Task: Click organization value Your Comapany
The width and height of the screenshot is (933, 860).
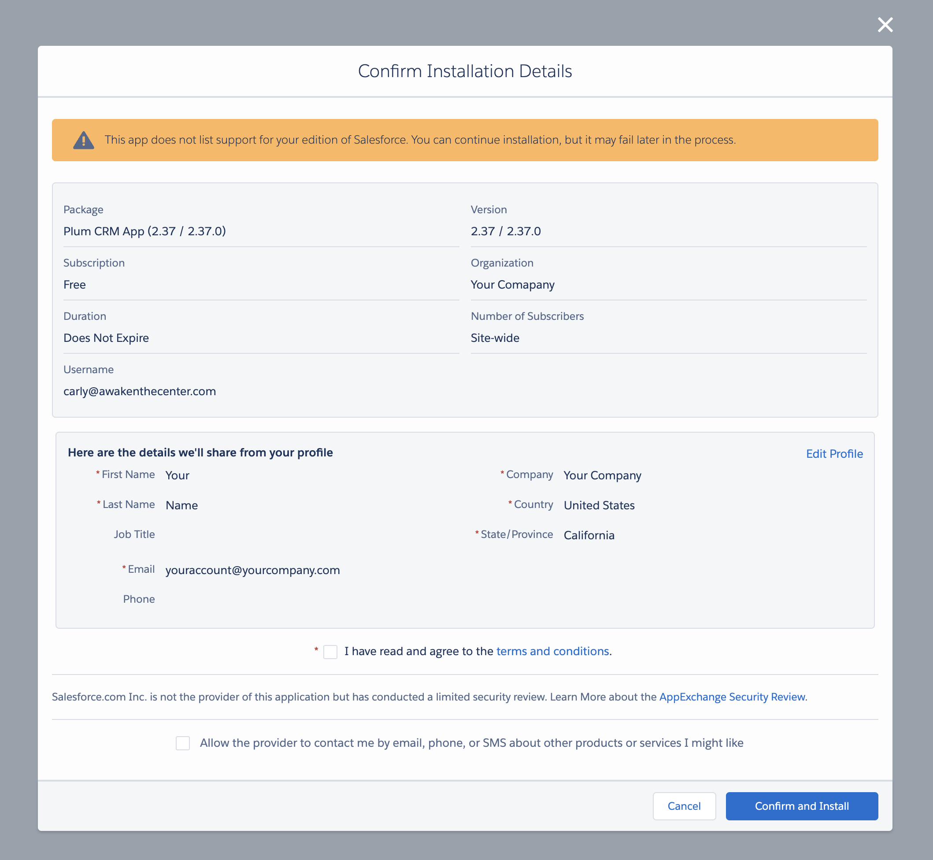Action: [512, 285]
